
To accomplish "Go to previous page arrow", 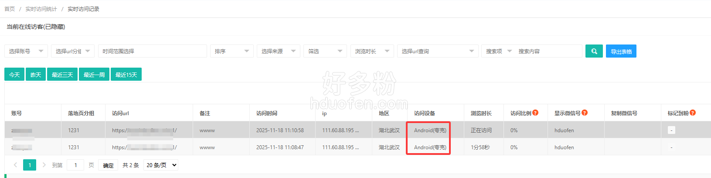I will pyautogui.click(x=16, y=165).
